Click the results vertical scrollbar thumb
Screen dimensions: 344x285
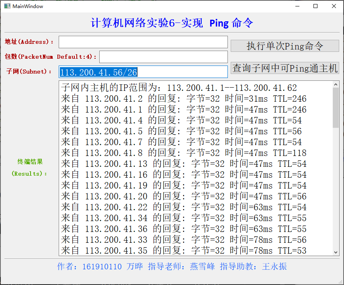pos(336,107)
